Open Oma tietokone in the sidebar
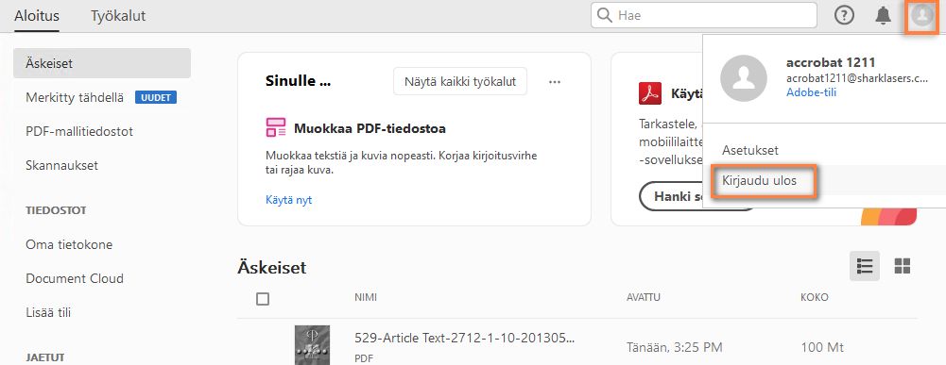946x365 pixels. point(69,244)
